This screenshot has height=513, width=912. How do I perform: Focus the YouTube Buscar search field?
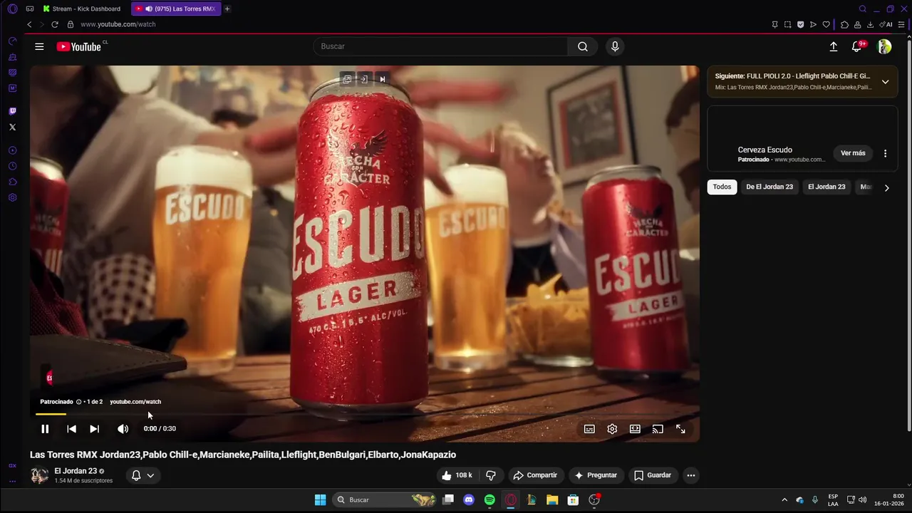440,46
